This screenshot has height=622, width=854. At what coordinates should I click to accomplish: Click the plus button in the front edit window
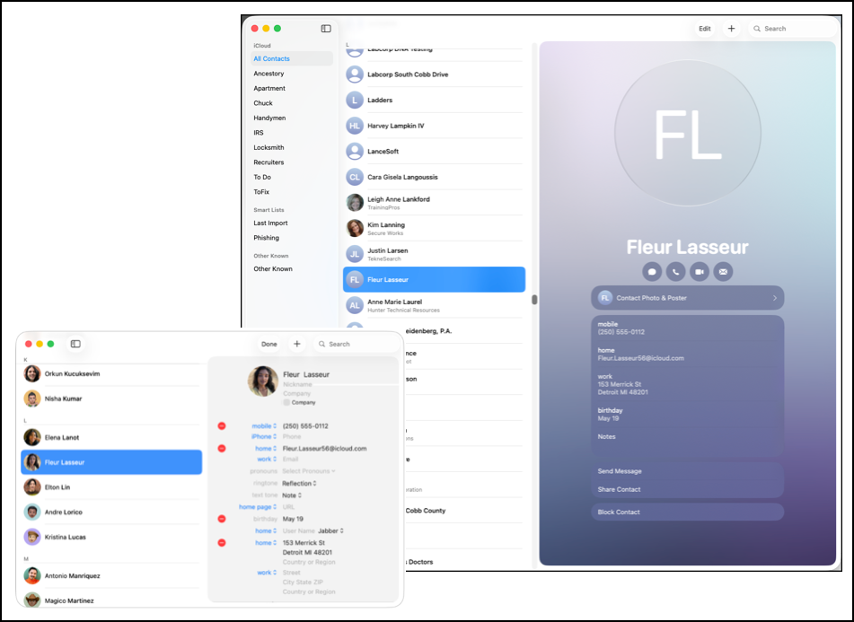(x=297, y=344)
